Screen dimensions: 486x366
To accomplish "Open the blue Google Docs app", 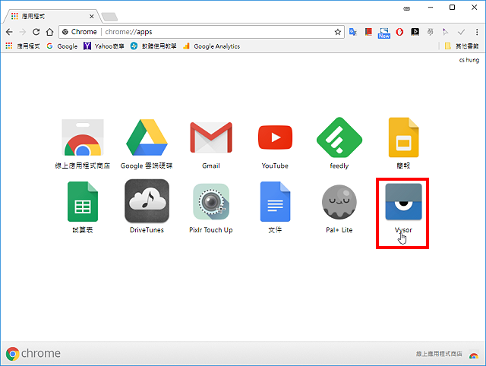I will click(275, 202).
